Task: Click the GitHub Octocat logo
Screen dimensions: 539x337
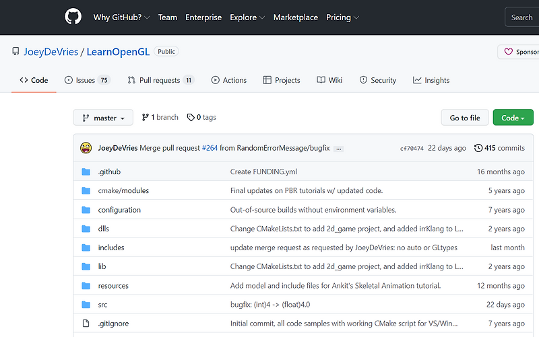Action: coord(73,17)
